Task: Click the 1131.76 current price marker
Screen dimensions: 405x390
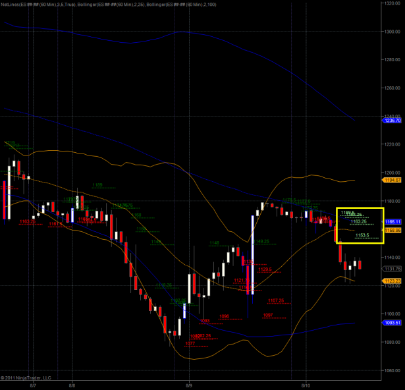Action: coord(392,269)
